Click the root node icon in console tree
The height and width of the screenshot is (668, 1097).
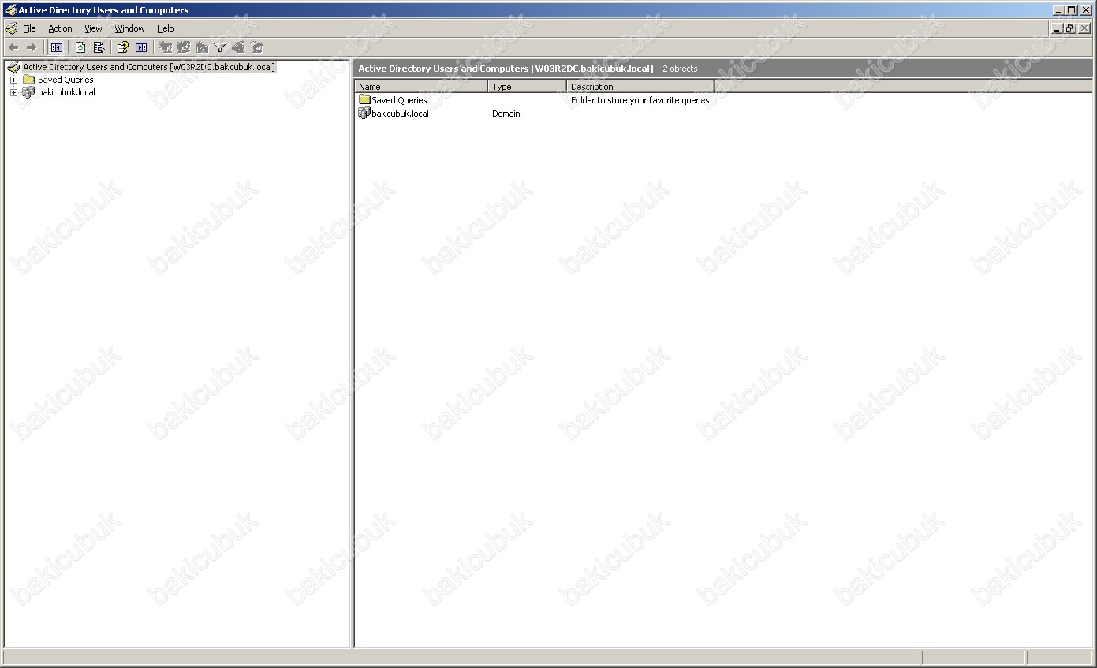pyautogui.click(x=13, y=67)
